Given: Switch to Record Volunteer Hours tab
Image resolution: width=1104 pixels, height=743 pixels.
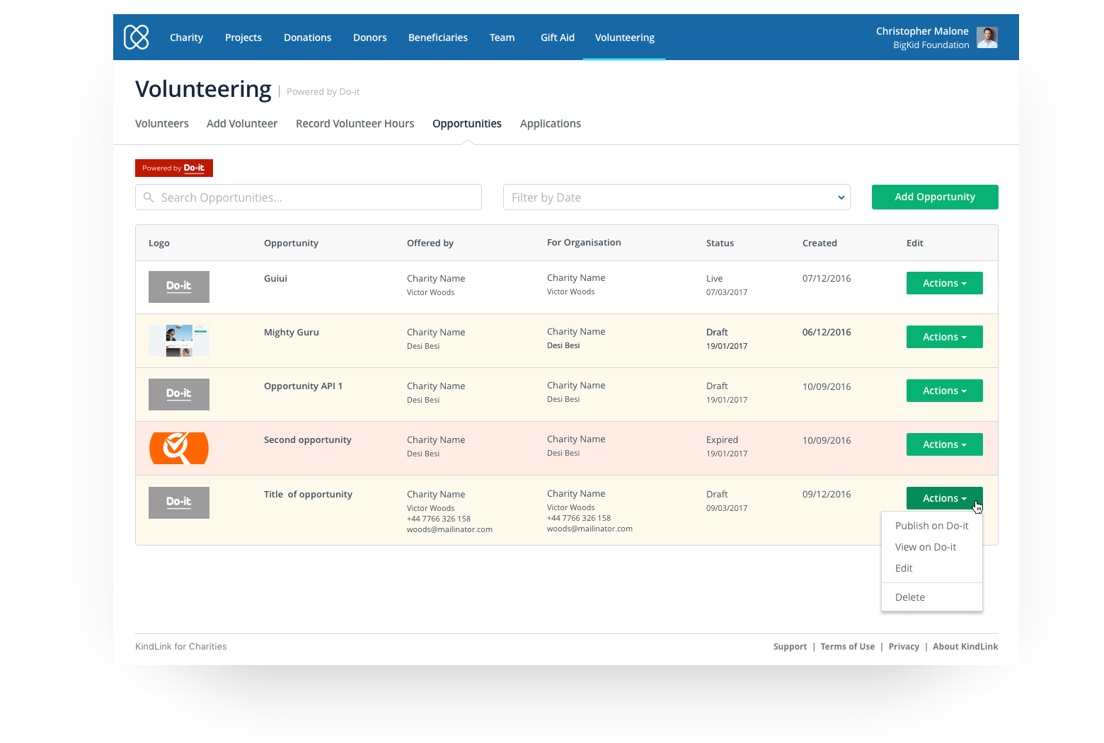Looking at the screenshot, I should click(355, 124).
